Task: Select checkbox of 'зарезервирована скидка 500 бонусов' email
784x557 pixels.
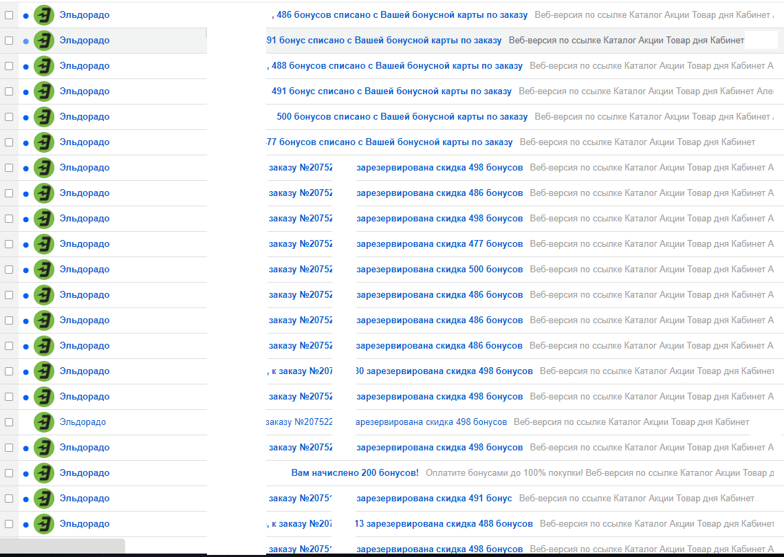Action: pyautogui.click(x=9, y=270)
